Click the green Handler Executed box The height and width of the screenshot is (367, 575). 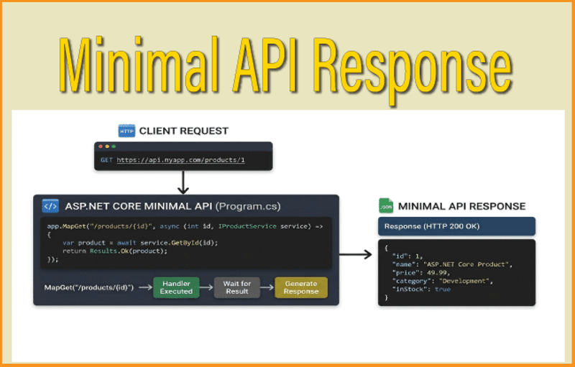click(x=176, y=287)
